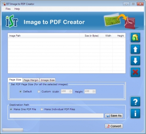Click the image-to-PDF banner graphic
This screenshot has width=146, height=134.
120,21
